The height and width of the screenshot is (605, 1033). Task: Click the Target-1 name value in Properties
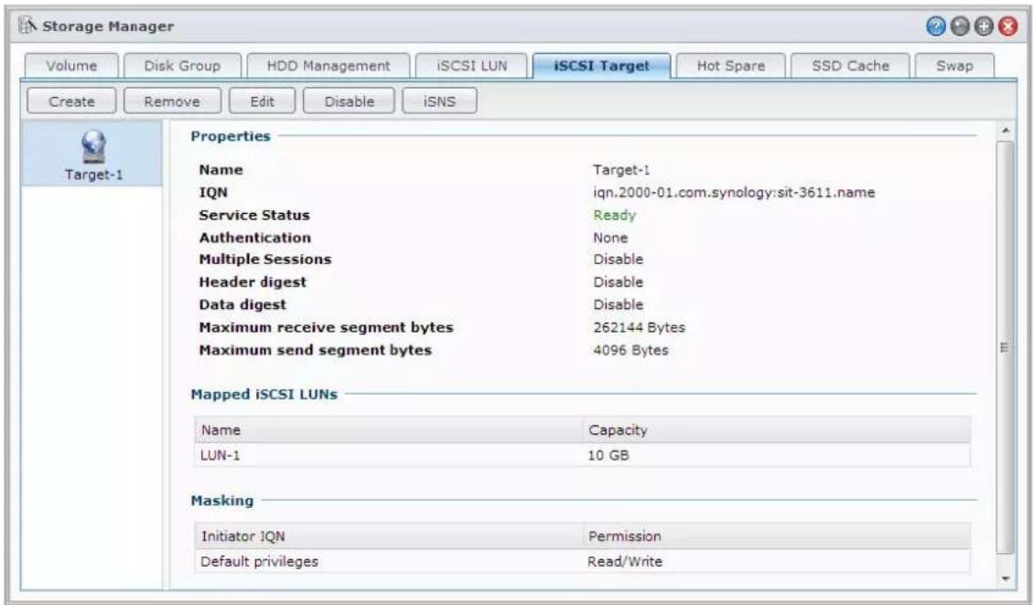[621, 170]
